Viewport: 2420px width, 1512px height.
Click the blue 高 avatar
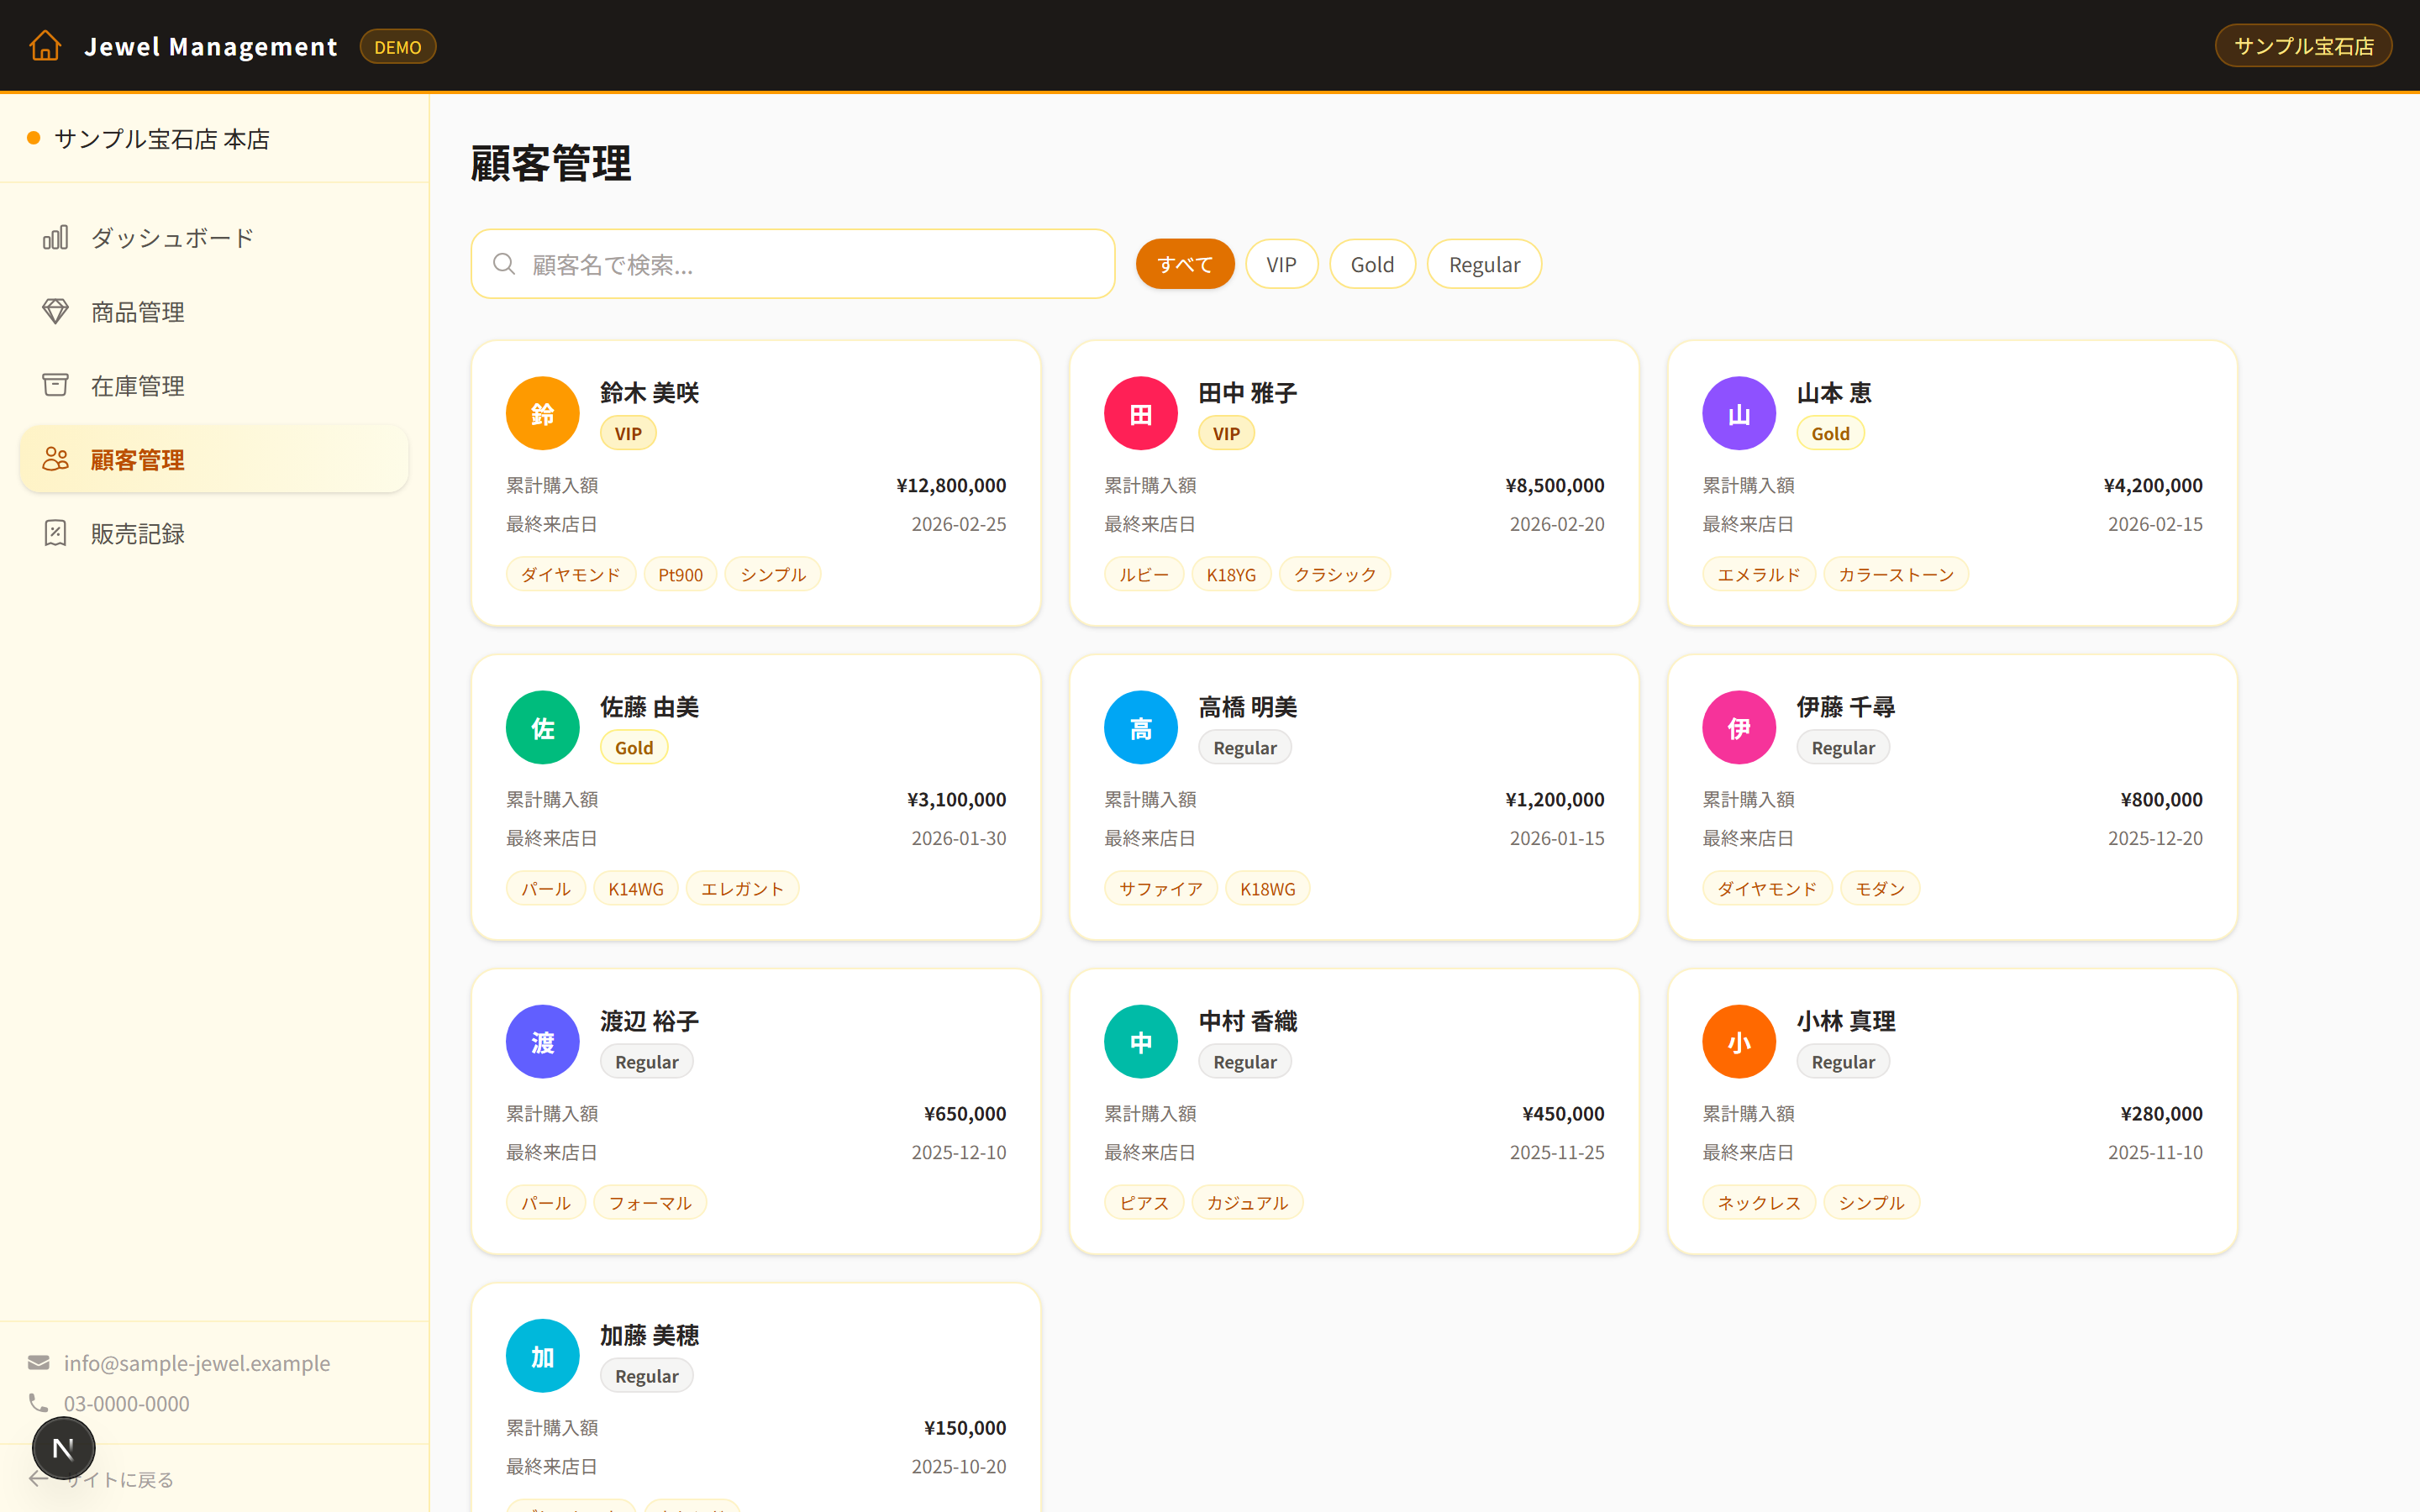pyautogui.click(x=1140, y=727)
